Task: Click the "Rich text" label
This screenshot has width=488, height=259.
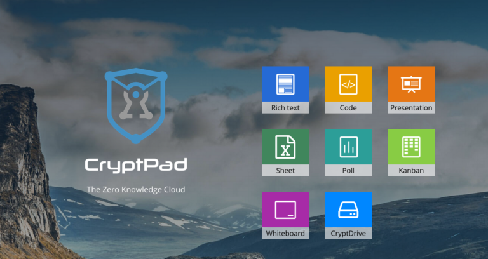Action: [x=285, y=108]
